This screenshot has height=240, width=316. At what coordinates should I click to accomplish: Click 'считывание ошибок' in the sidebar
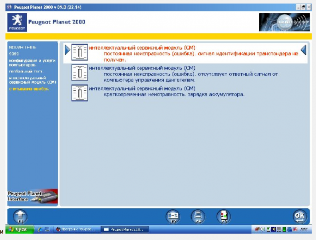pyautogui.click(x=29, y=89)
